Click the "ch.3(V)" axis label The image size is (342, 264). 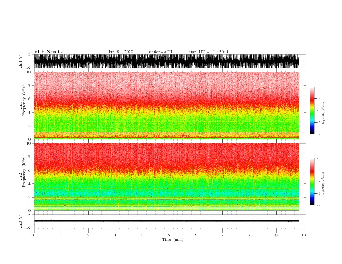(21, 221)
